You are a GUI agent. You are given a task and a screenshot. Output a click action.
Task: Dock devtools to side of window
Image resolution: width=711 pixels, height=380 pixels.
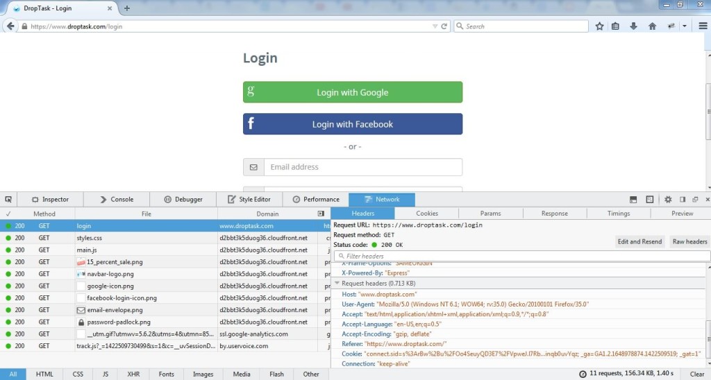[x=683, y=199]
